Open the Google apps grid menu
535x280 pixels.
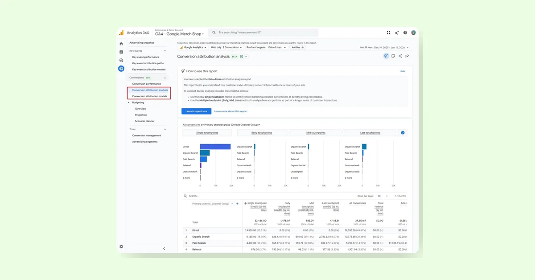[388, 32]
